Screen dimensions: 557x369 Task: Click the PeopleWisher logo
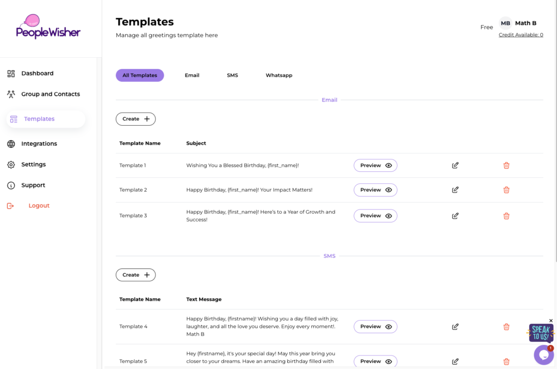(x=48, y=27)
